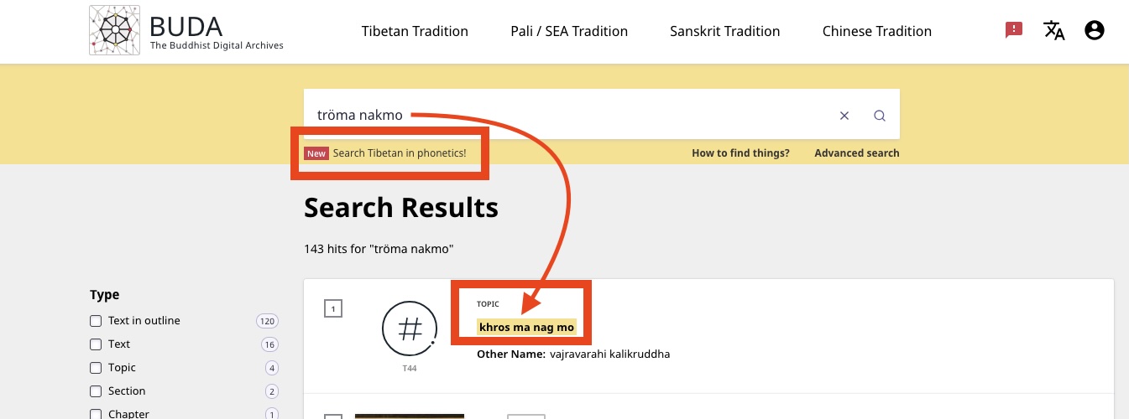Open the Sanskrit Tradition menu
Viewport: 1129px width, 419px height.
click(x=725, y=31)
